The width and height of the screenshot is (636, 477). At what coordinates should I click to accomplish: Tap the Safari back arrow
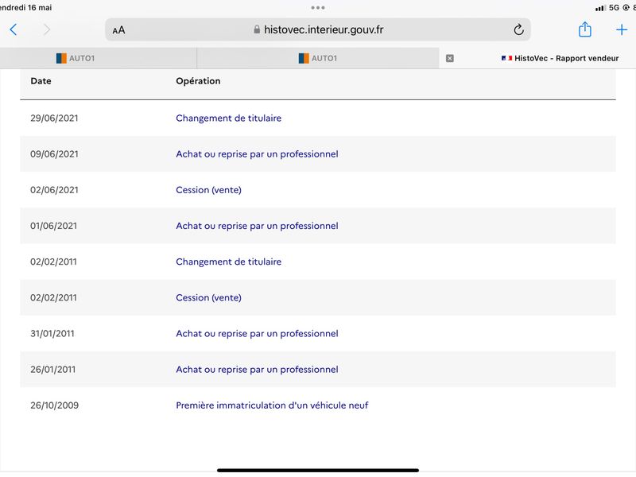point(14,29)
